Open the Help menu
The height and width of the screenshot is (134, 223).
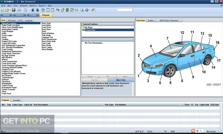pyautogui.click(x=50, y=6)
